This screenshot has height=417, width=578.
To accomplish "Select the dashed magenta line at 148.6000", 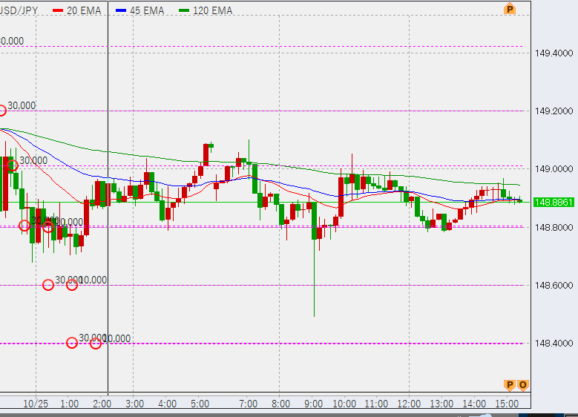I will pyautogui.click(x=297, y=285).
